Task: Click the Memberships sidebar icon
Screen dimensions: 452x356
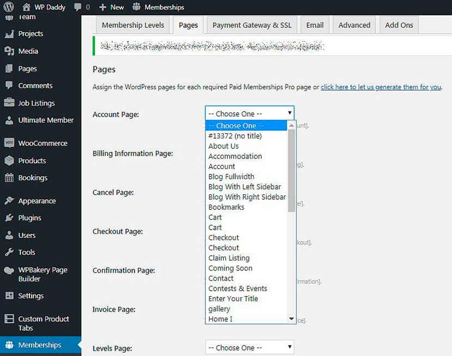Action: (x=9, y=345)
